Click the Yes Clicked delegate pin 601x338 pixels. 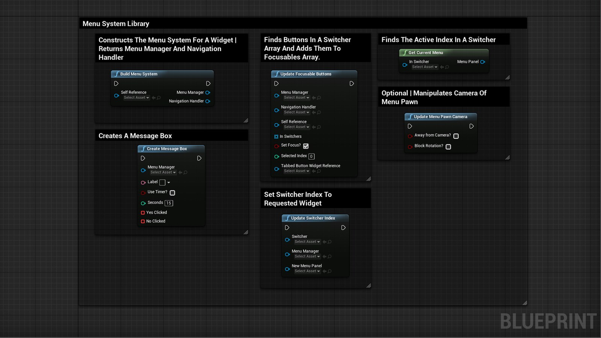(143, 213)
